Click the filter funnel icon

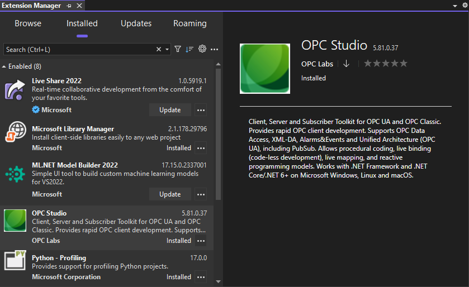[178, 49]
